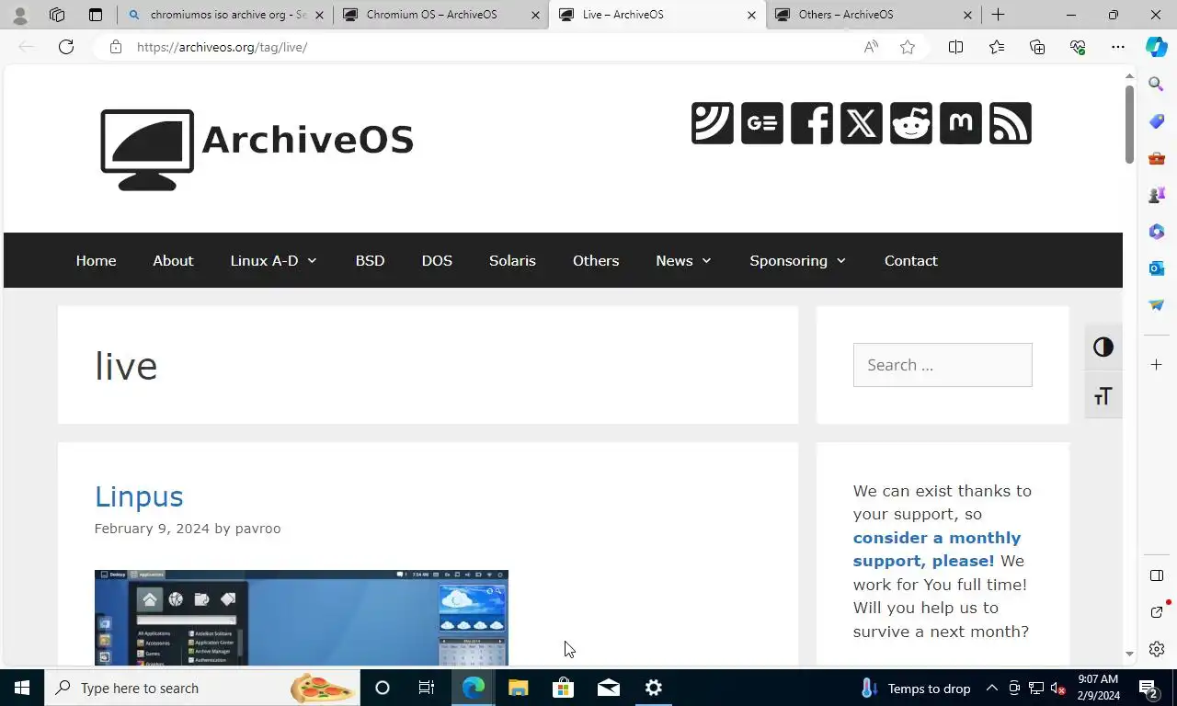Open Solaris menu item
Screen dimensions: 1177x706
pos(512,260)
